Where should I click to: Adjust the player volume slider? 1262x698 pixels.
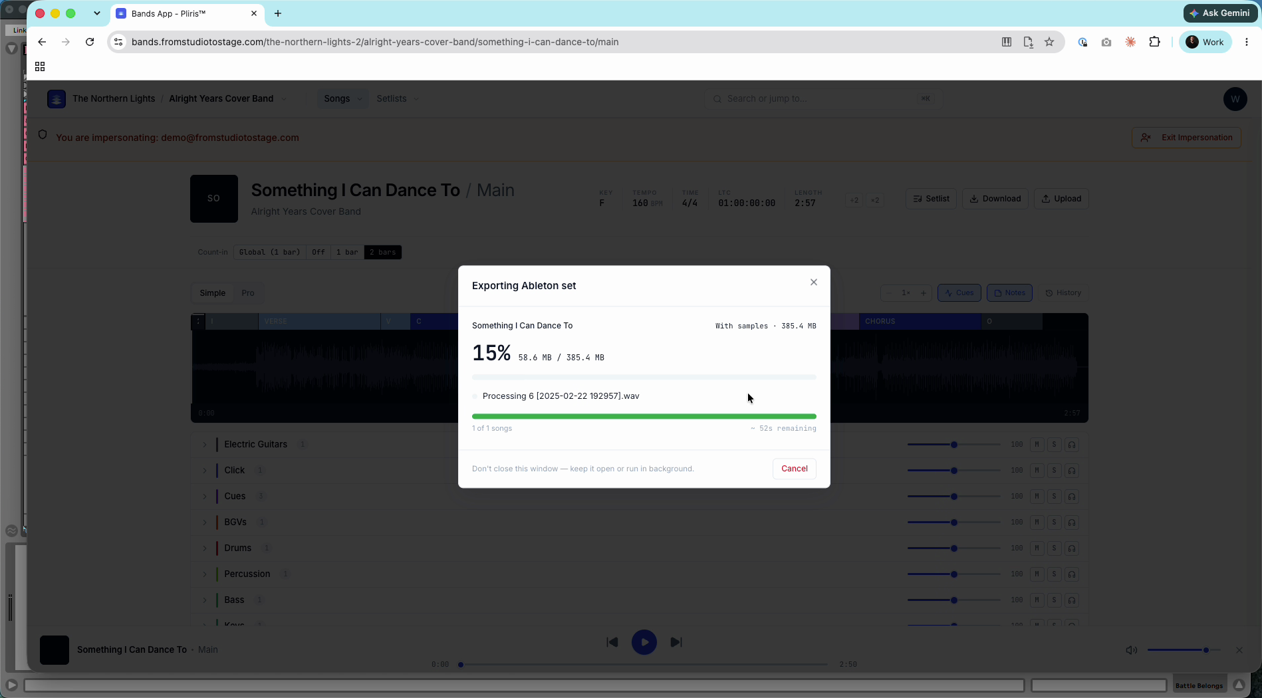pos(1184,650)
